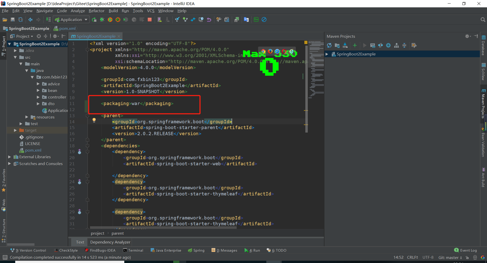Image resolution: width=487 pixels, height=263 pixels.
Task: Navigate back with the left arrow icon
Action: point(30,19)
